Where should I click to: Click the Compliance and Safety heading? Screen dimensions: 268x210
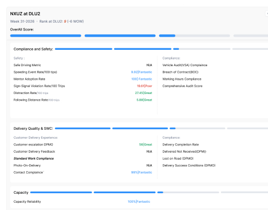tap(33, 49)
